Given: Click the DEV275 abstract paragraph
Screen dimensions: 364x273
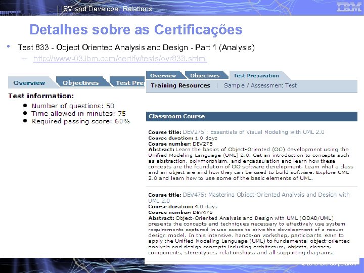Looking at the screenshot, I should (251, 164).
